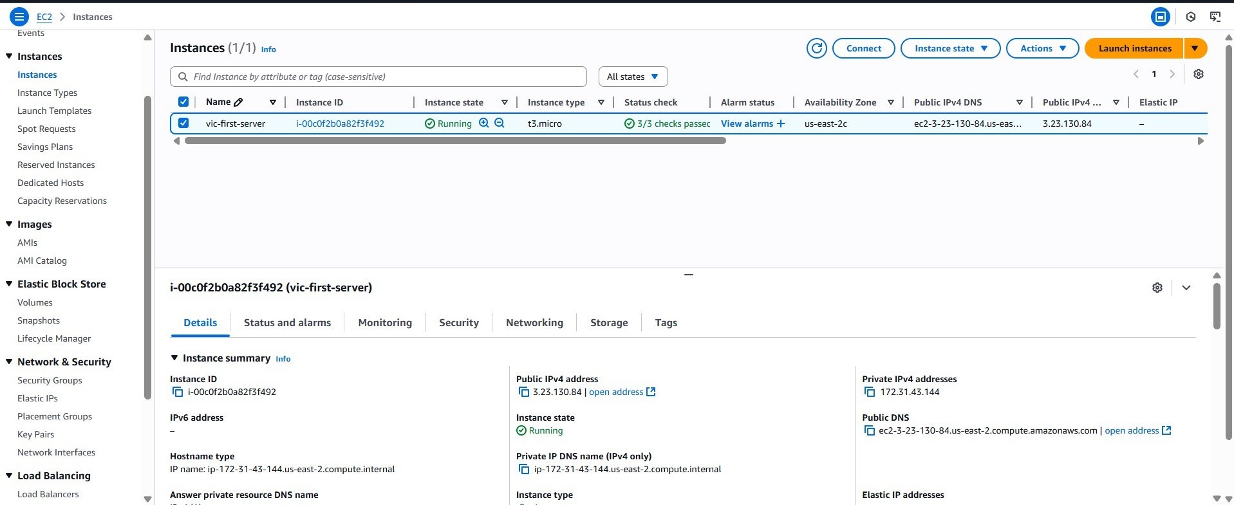The width and height of the screenshot is (1234, 505).
Task: Click the View alarms link
Action: (747, 124)
